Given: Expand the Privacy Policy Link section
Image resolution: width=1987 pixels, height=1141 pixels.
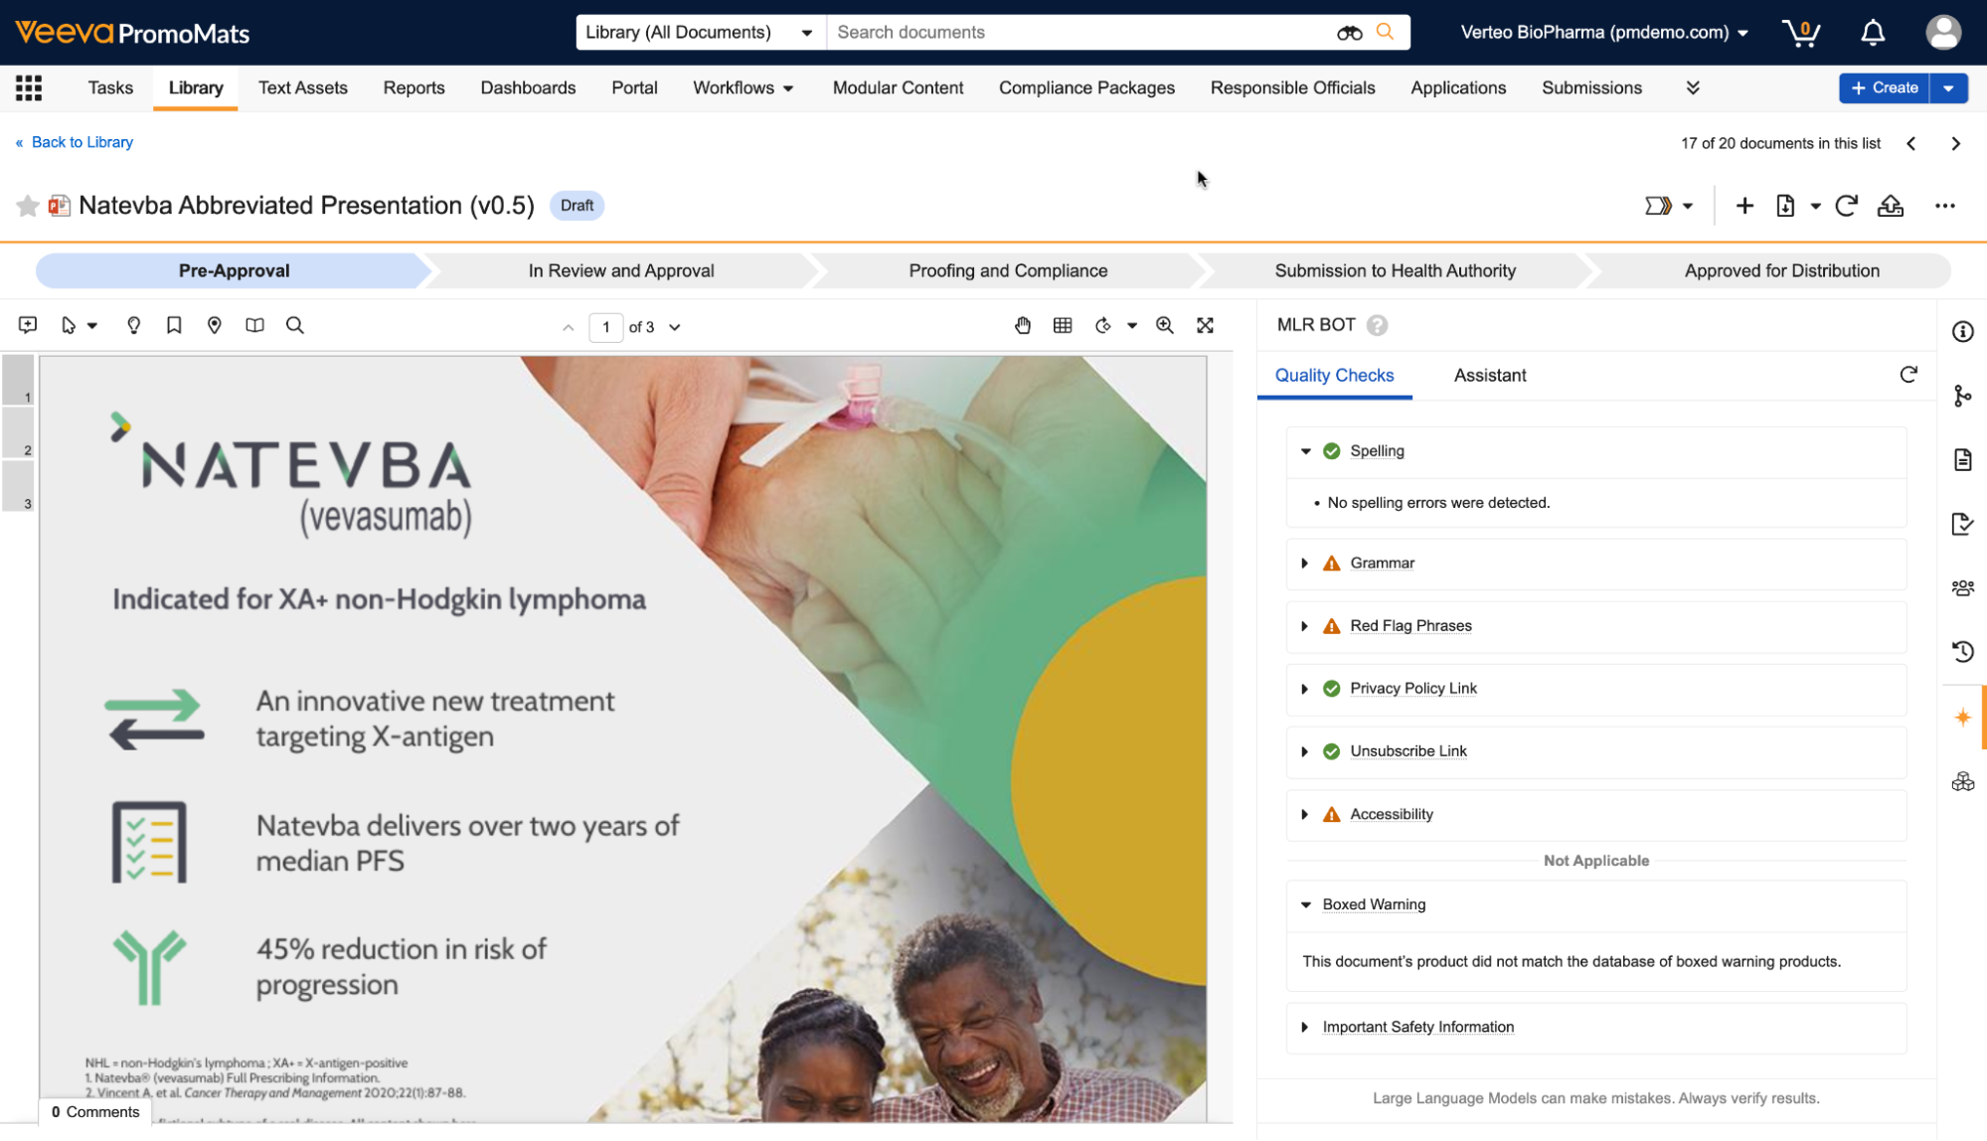Looking at the screenshot, I should tap(1305, 689).
